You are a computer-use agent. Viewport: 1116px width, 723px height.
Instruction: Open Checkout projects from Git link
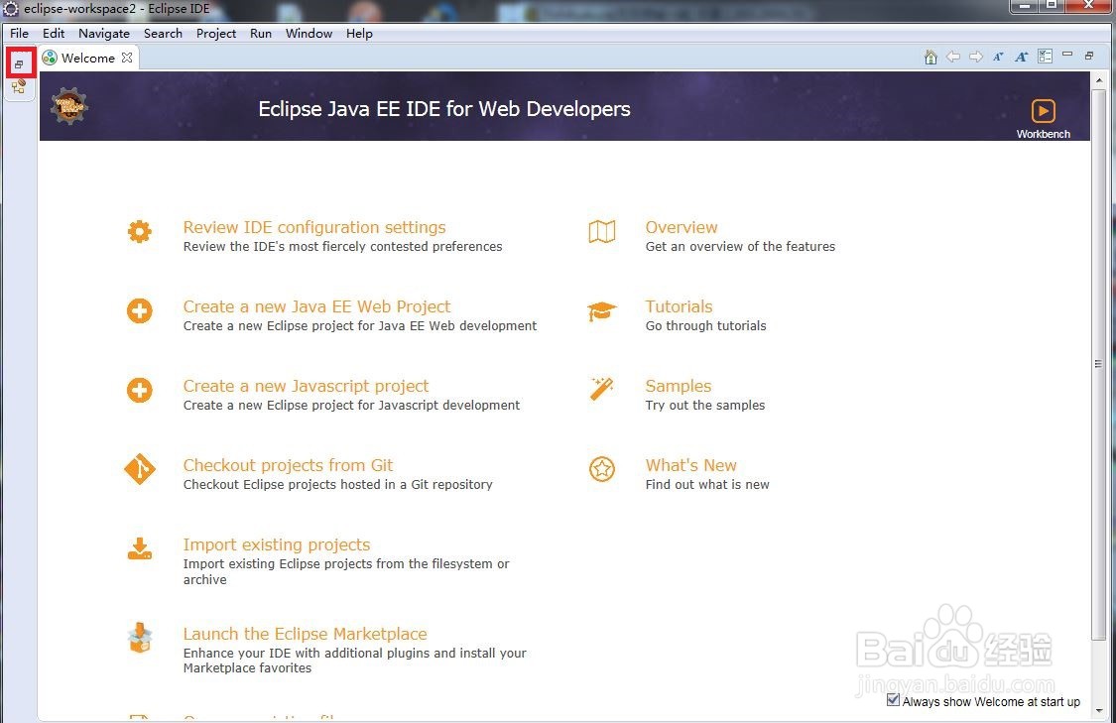[x=289, y=465]
